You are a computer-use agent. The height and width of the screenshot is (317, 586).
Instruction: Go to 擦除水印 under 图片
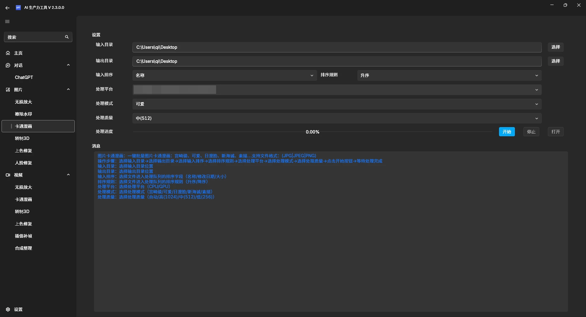(x=24, y=114)
